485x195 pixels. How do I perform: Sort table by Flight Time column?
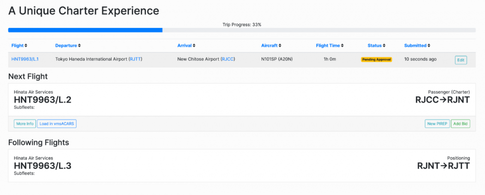click(329, 46)
